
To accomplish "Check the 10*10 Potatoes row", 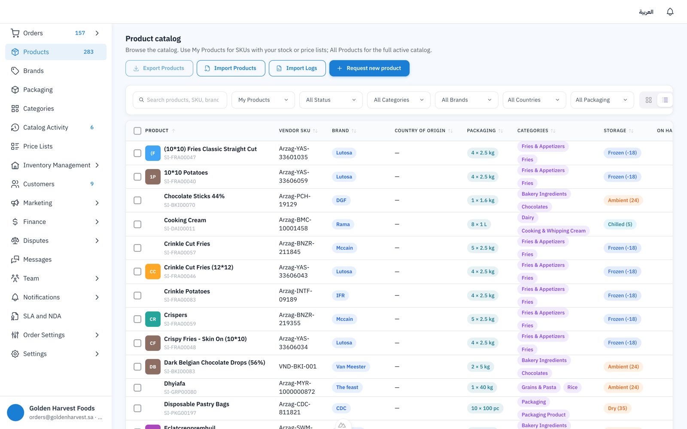I will point(137,177).
